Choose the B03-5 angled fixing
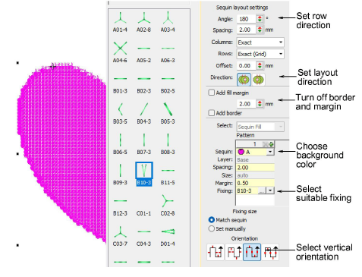362x277 pixels. click(x=120, y=114)
